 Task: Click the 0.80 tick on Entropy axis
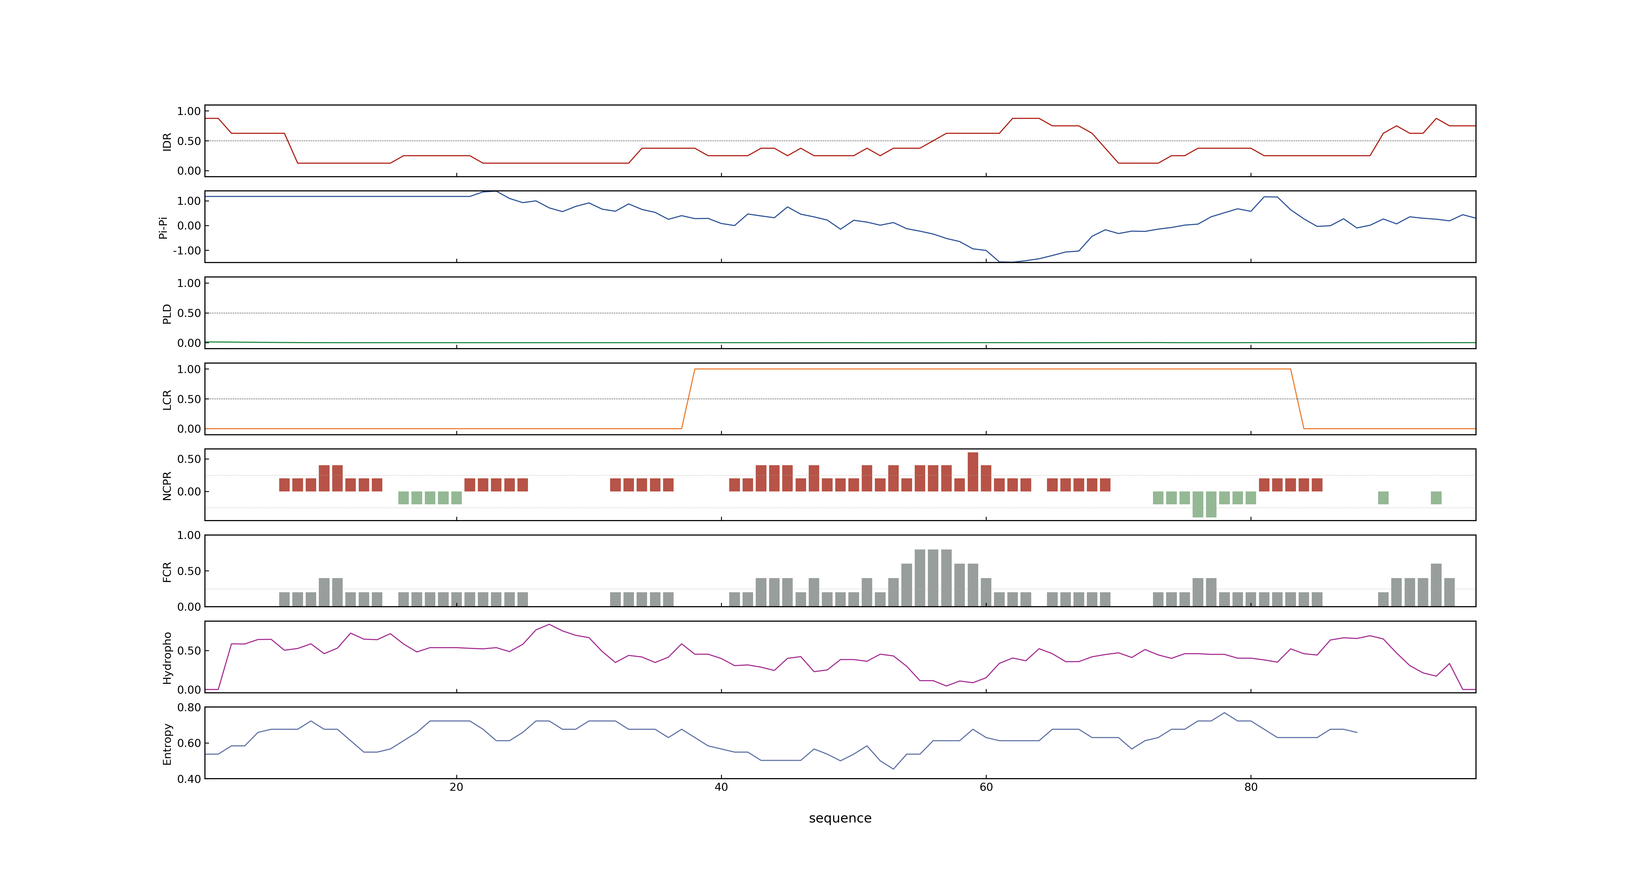(189, 707)
